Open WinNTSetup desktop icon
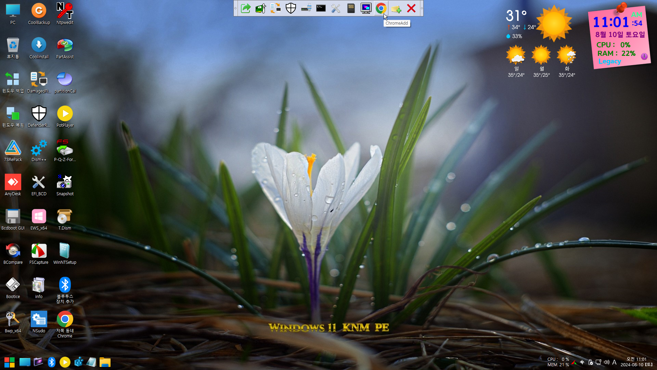Screen dimensions: 657x370 [65, 254]
